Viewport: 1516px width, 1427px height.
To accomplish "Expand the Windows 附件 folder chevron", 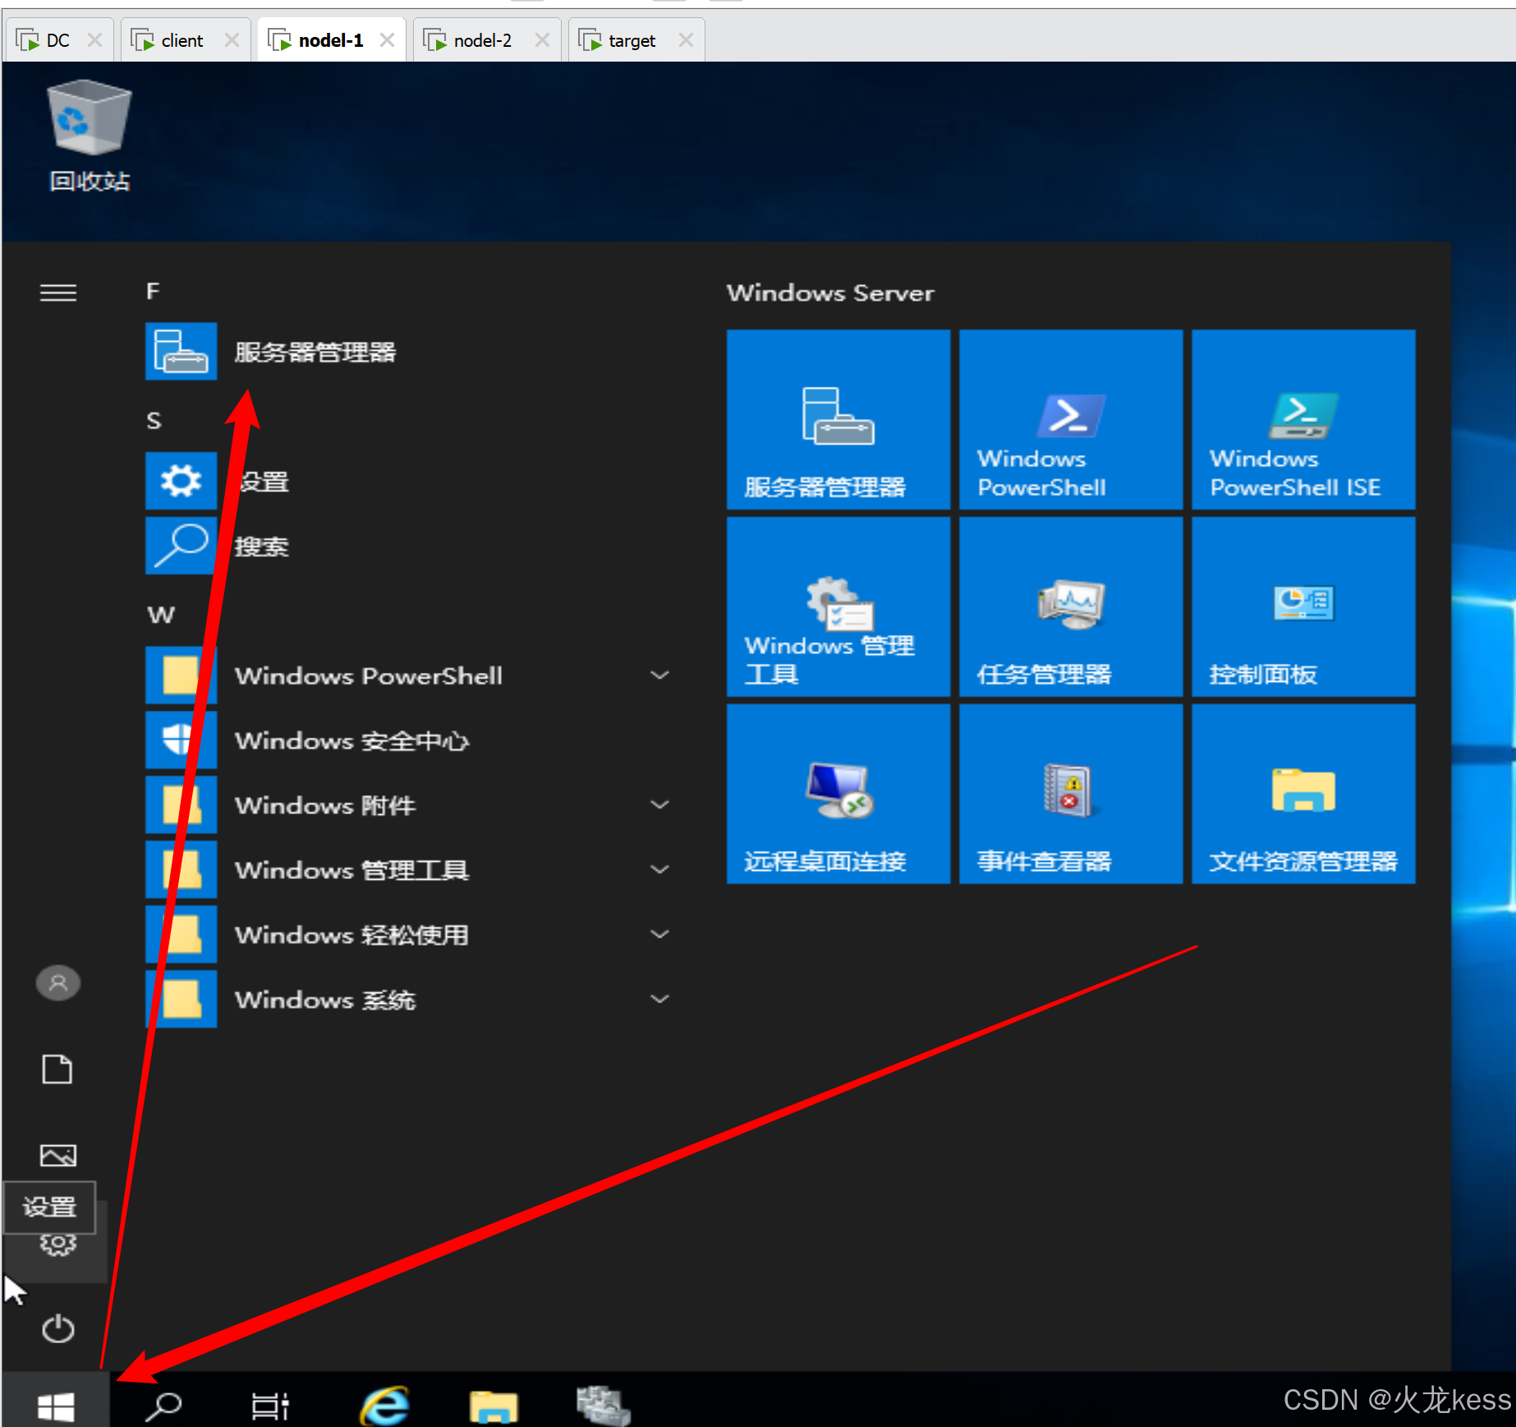I will [659, 804].
